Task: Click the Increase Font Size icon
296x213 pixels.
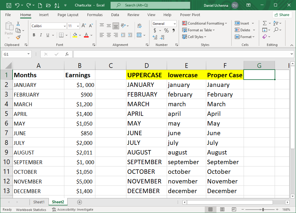Action: 84,26
